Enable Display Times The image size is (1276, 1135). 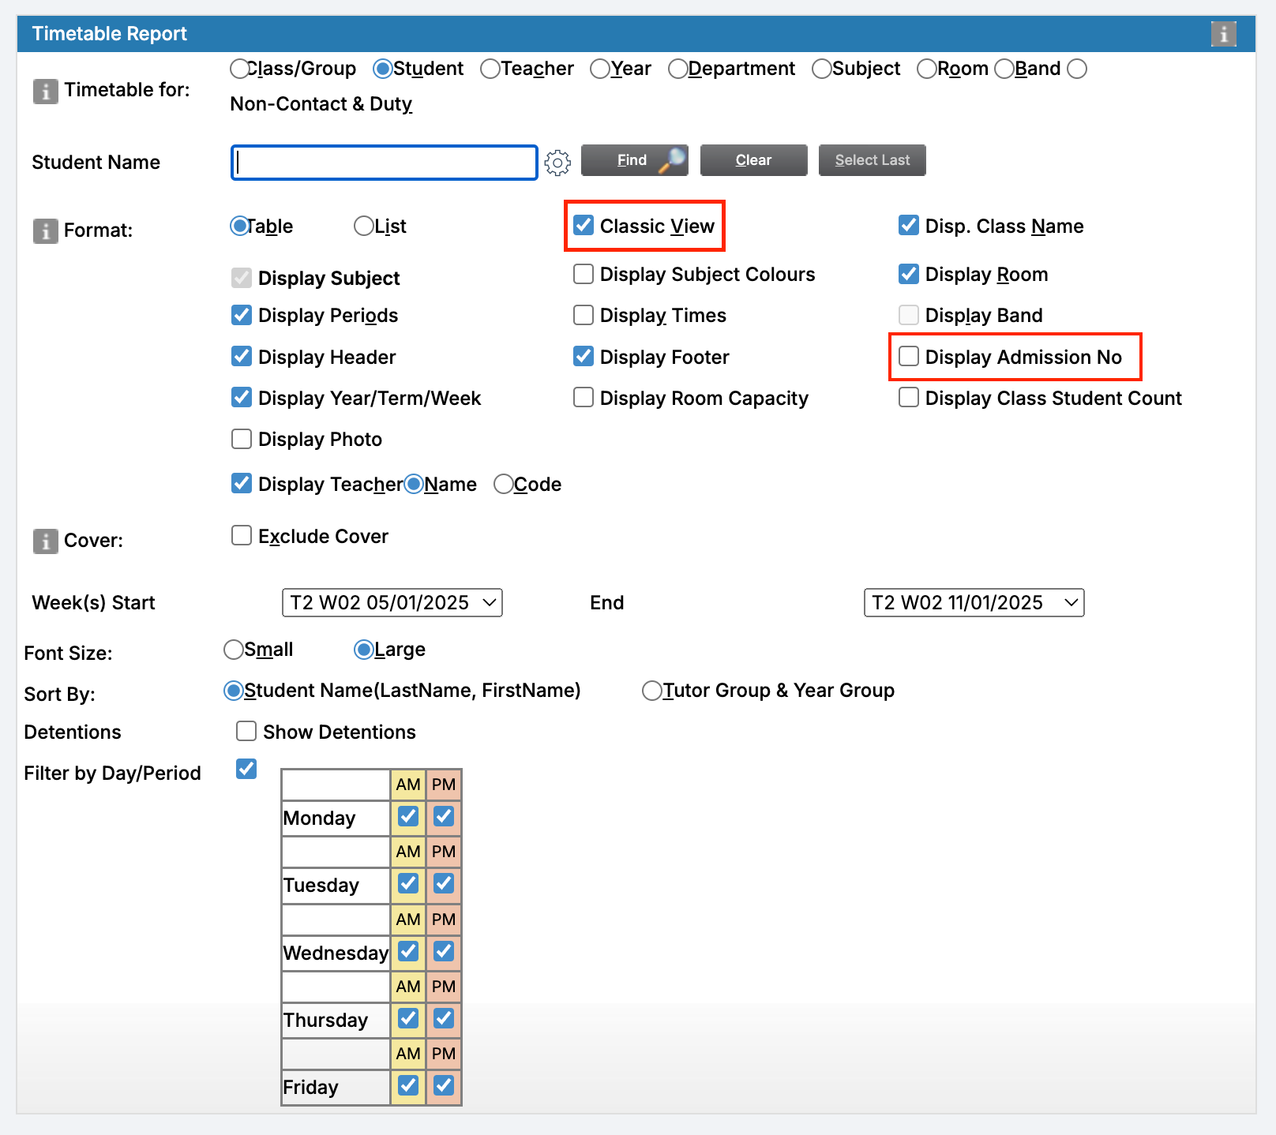[583, 315]
